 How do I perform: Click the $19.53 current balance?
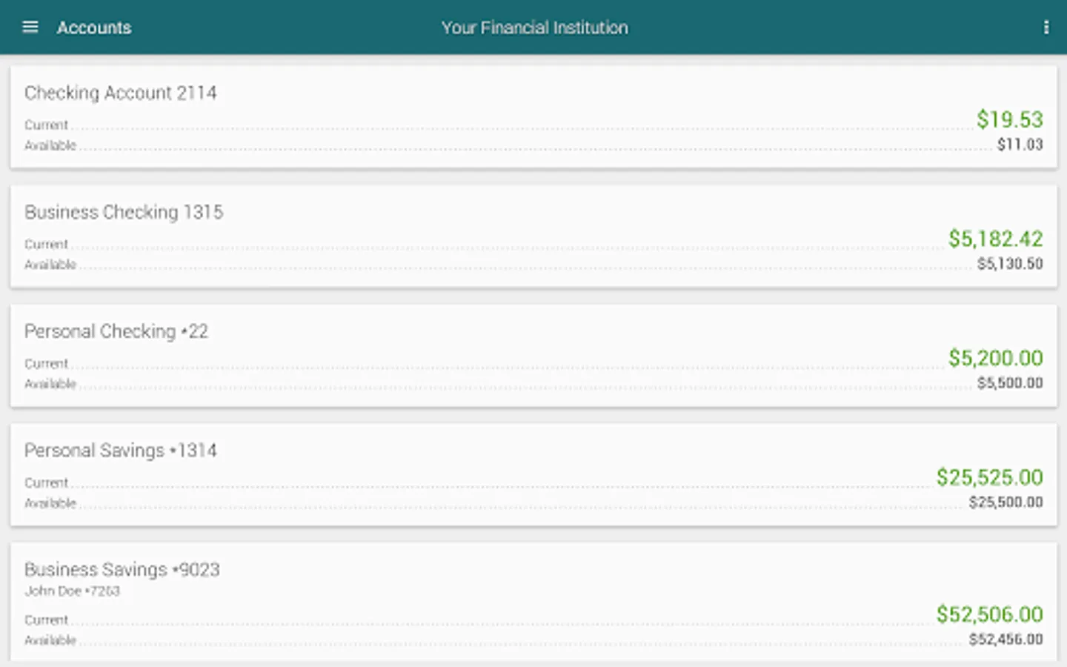(1009, 119)
